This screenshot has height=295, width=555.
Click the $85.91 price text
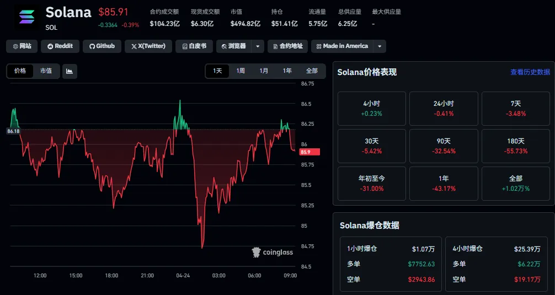(113, 12)
